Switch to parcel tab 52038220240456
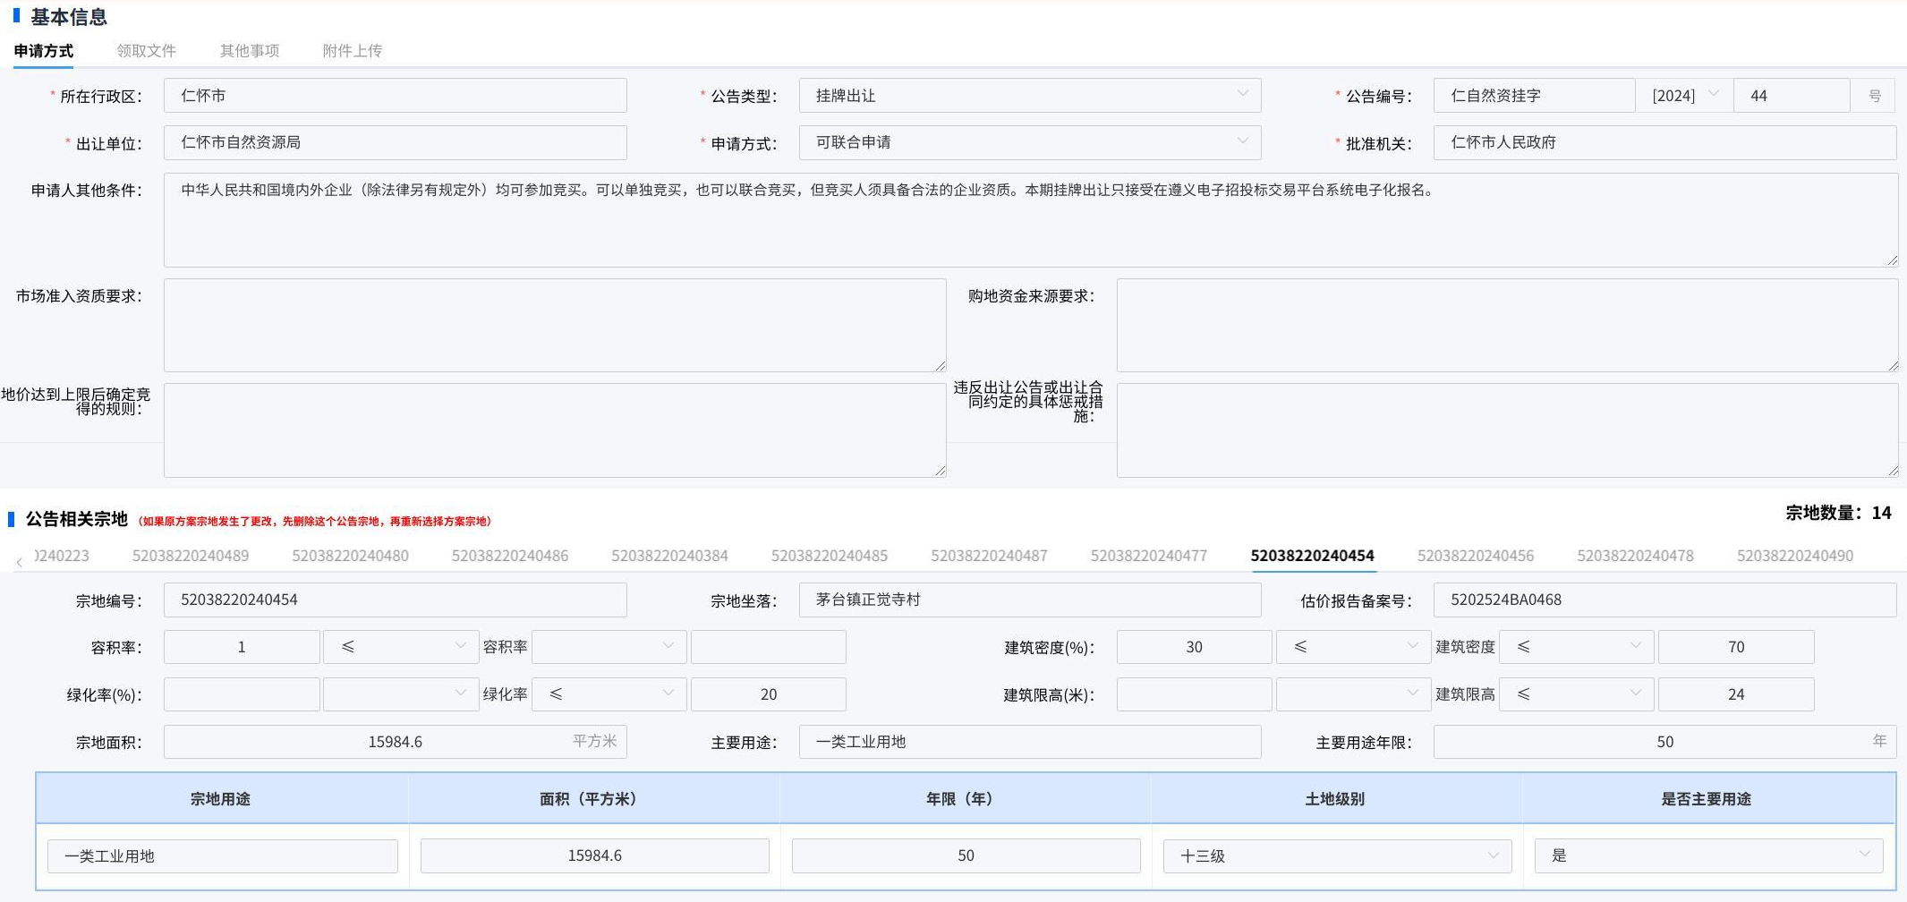This screenshot has height=902, width=1907. pyautogui.click(x=1475, y=556)
